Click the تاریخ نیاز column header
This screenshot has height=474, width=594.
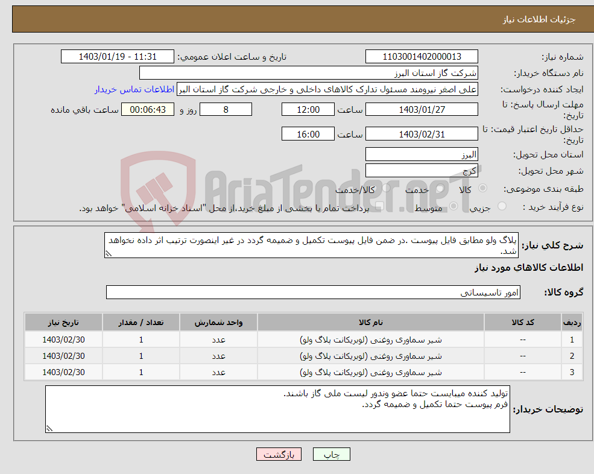point(63,323)
